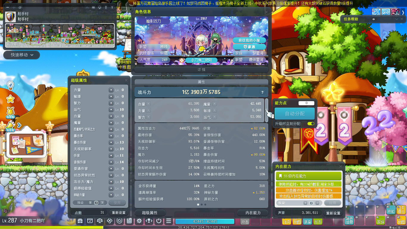Toggle 升级时立刻分配 switch

point(311,123)
